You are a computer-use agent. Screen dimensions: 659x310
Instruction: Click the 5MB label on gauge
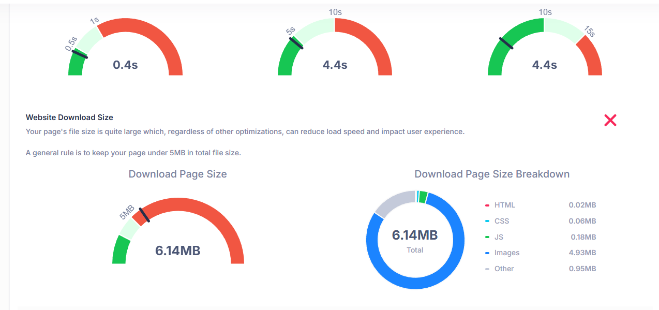[x=127, y=212]
